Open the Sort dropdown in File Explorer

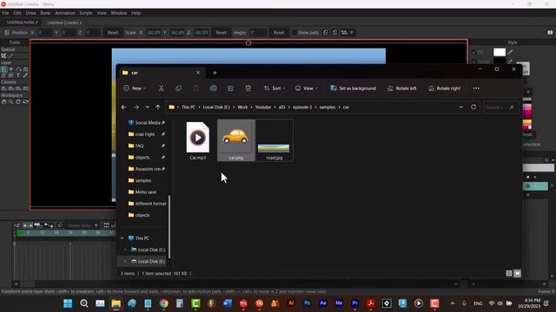point(275,88)
